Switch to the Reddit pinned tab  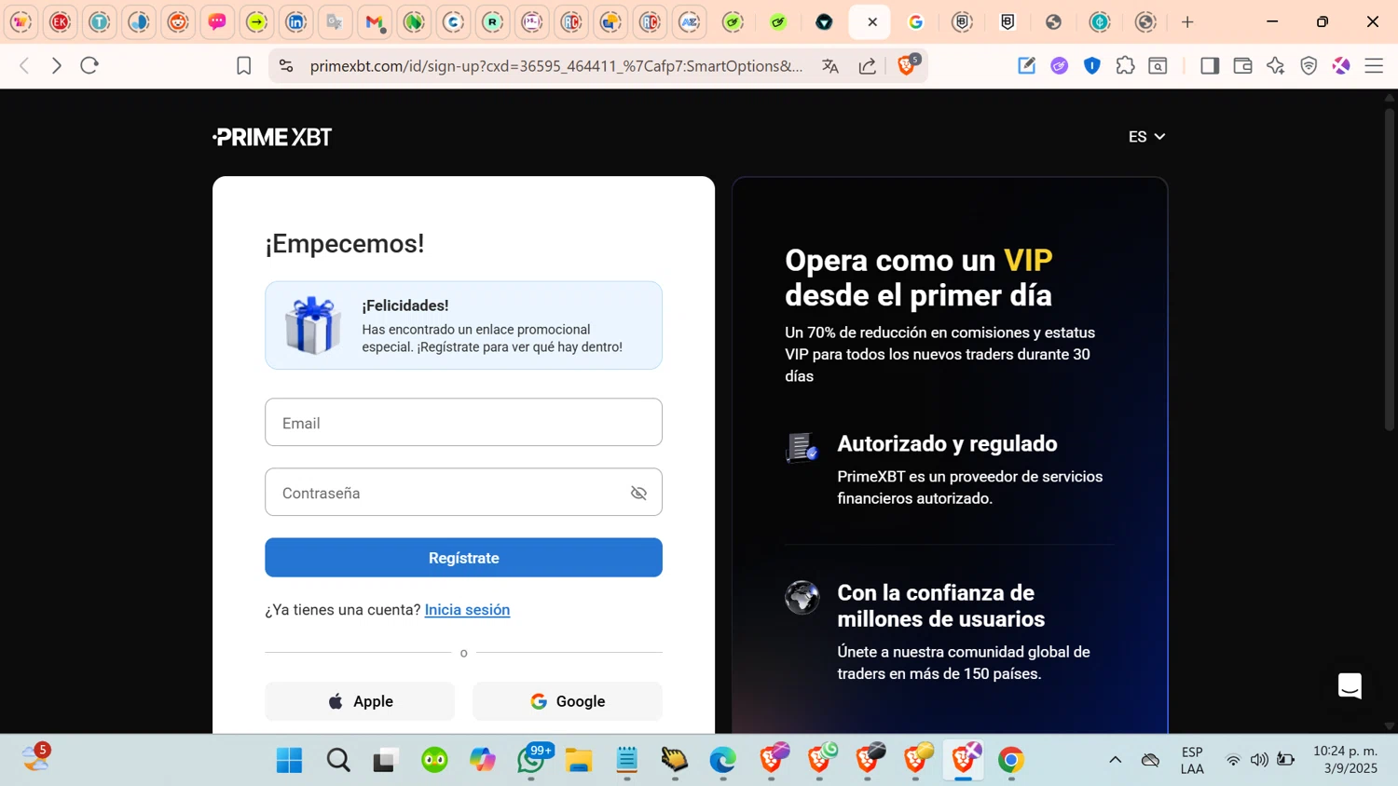(x=178, y=22)
